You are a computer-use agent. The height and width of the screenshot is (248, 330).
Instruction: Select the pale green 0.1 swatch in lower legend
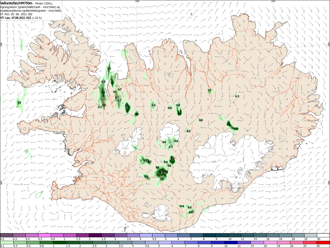coord(6,243)
